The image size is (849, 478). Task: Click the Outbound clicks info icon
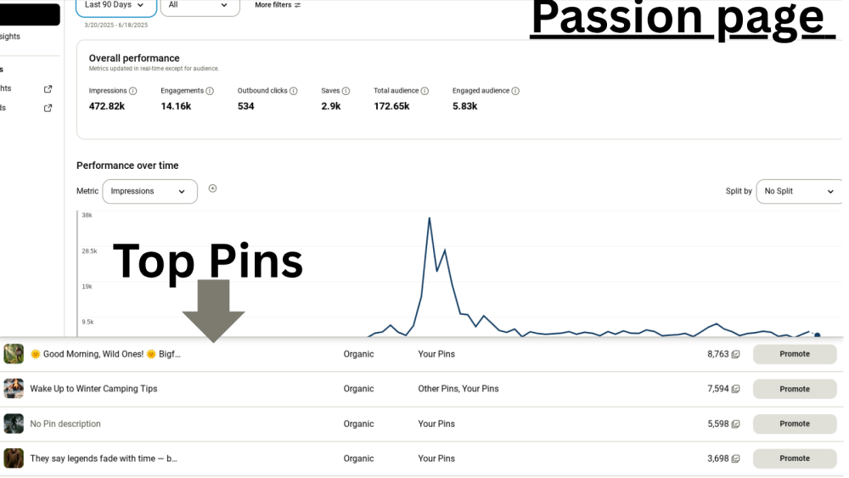click(294, 91)
